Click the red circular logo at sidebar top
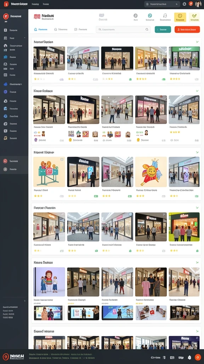The image size is (204, 364). [6, 16]
